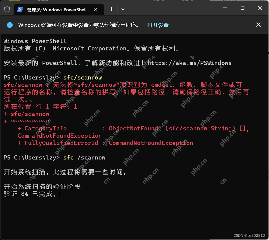269x240 pixels.
Task: Click the maximize icon on the window
Action: (242, 8)
